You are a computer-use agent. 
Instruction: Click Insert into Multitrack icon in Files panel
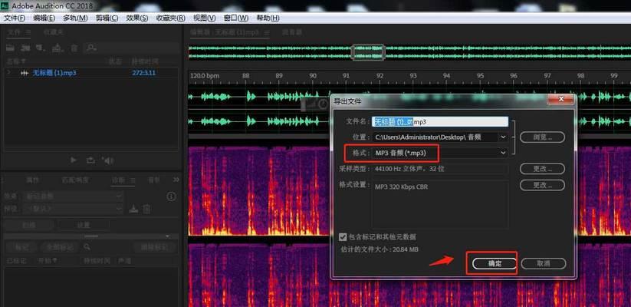coord(58,48)
